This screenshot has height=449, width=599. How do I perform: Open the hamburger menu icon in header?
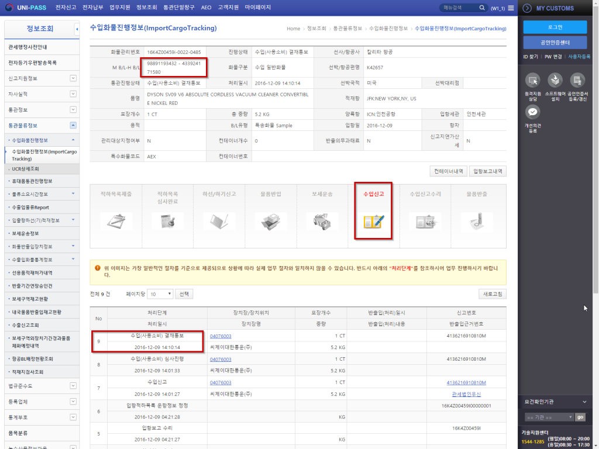click(511, 8)
